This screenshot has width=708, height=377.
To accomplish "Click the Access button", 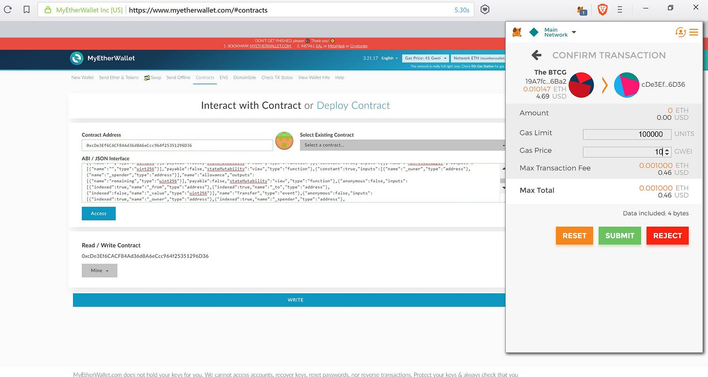I will pos(99,213).
